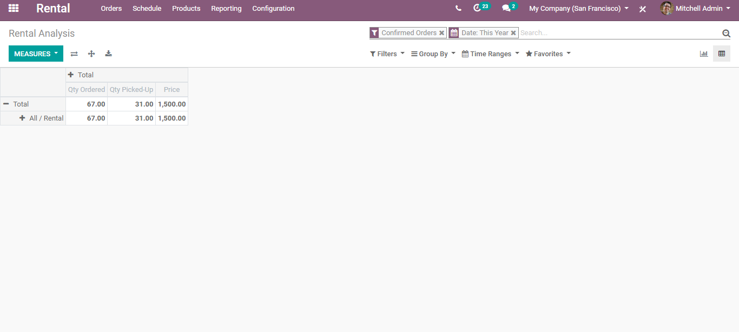Open activities clock with 23 badge

481,8
